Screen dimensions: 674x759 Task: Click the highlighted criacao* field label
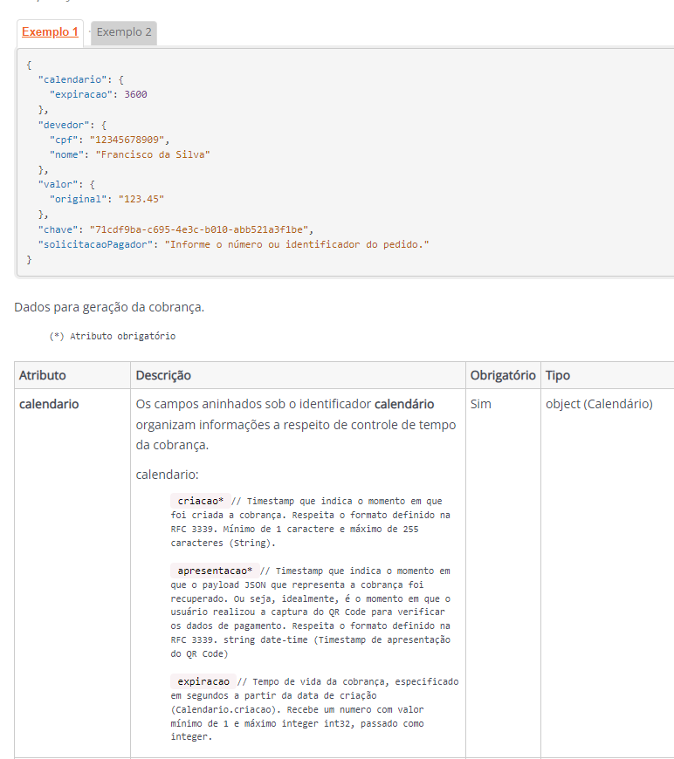200,501
